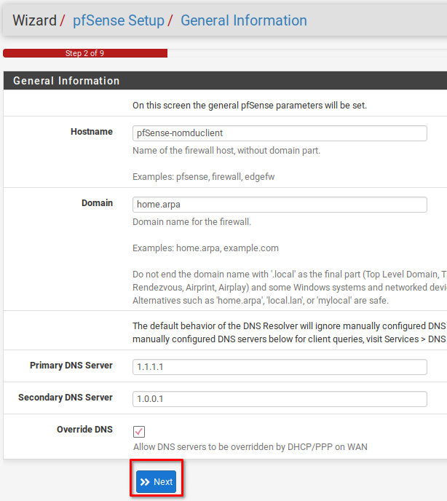Click the 'Allow DNS servers to be overridden' description

(x=250, y=446)
